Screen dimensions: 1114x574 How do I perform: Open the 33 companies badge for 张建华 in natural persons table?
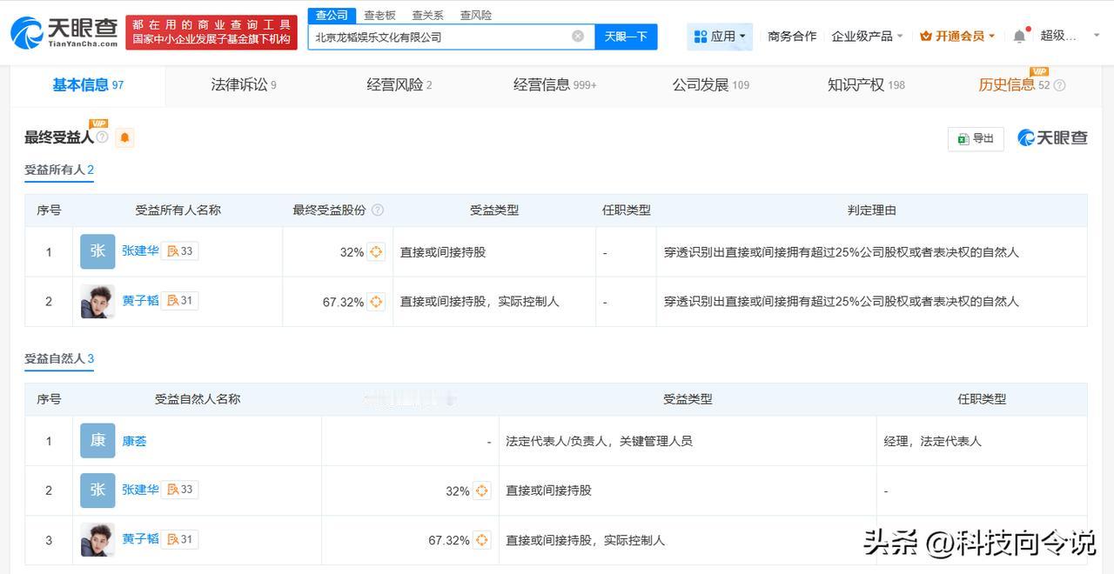click(x=180, y=490)
